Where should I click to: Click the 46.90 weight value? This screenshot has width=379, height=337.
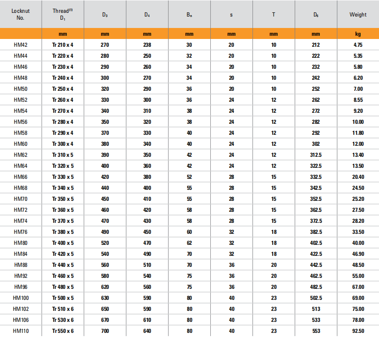point(357,254)
